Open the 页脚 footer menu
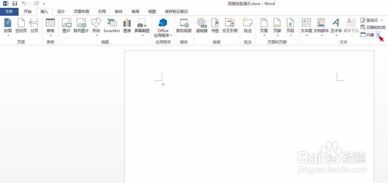388x183 pixels. point(277,27)
